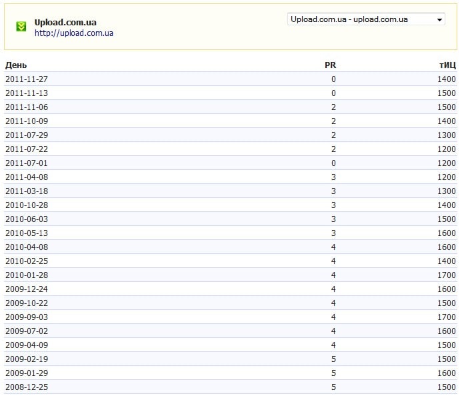The image size is (460, 396).
Task: Select the date 2009-09-03
Action: pyautogui.click(x=27, y=317)
